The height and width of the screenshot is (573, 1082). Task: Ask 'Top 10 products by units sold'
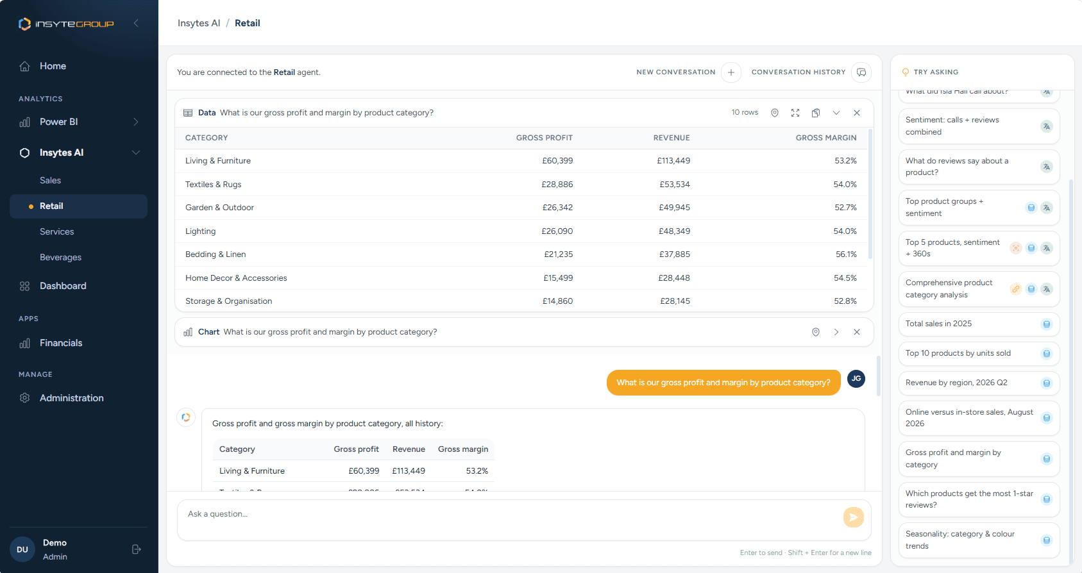point(979,354)
